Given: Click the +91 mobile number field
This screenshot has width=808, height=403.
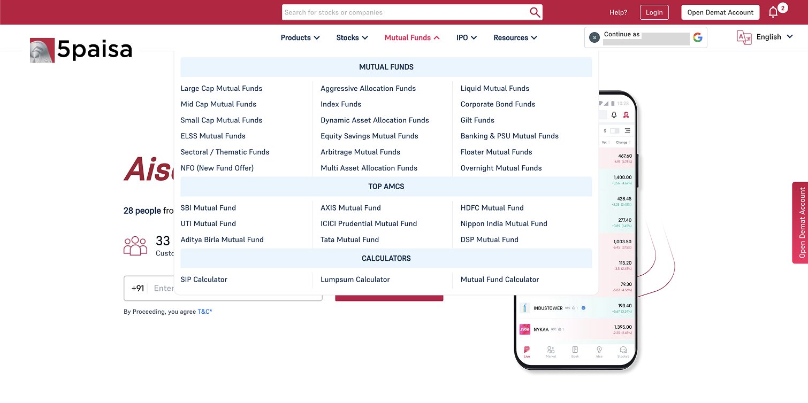Looking at the screenshot, I should [223, 288].
